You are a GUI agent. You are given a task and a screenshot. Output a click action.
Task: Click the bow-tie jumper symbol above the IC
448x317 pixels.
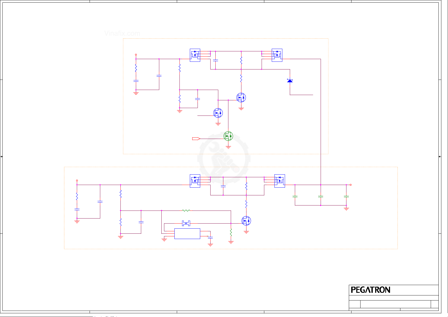186,223
